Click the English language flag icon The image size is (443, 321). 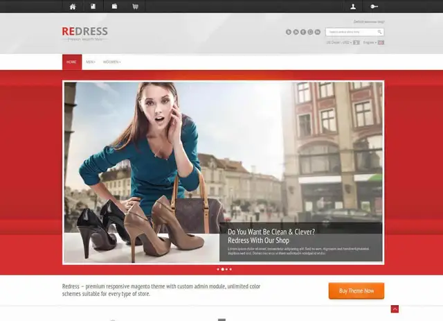381,42
